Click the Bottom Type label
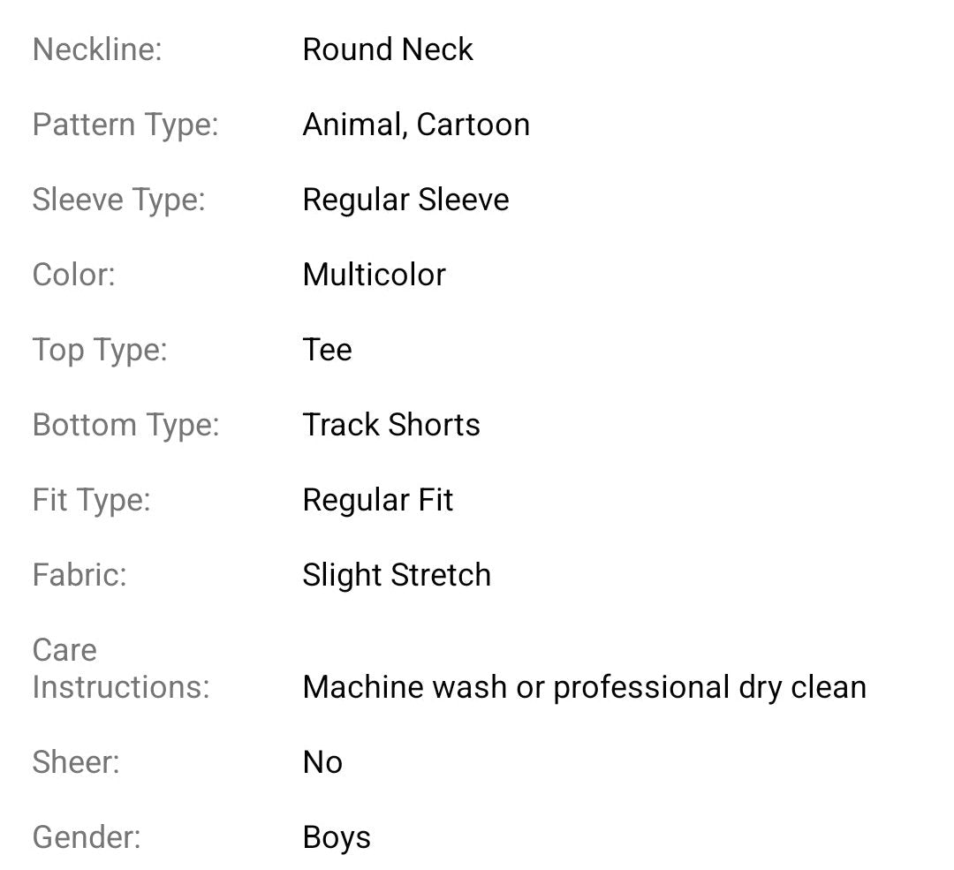 click(125, 425)
